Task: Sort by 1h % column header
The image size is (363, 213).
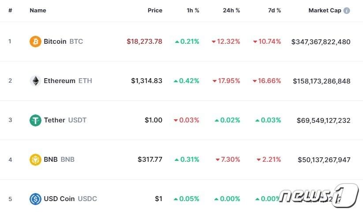Action: 193,11
